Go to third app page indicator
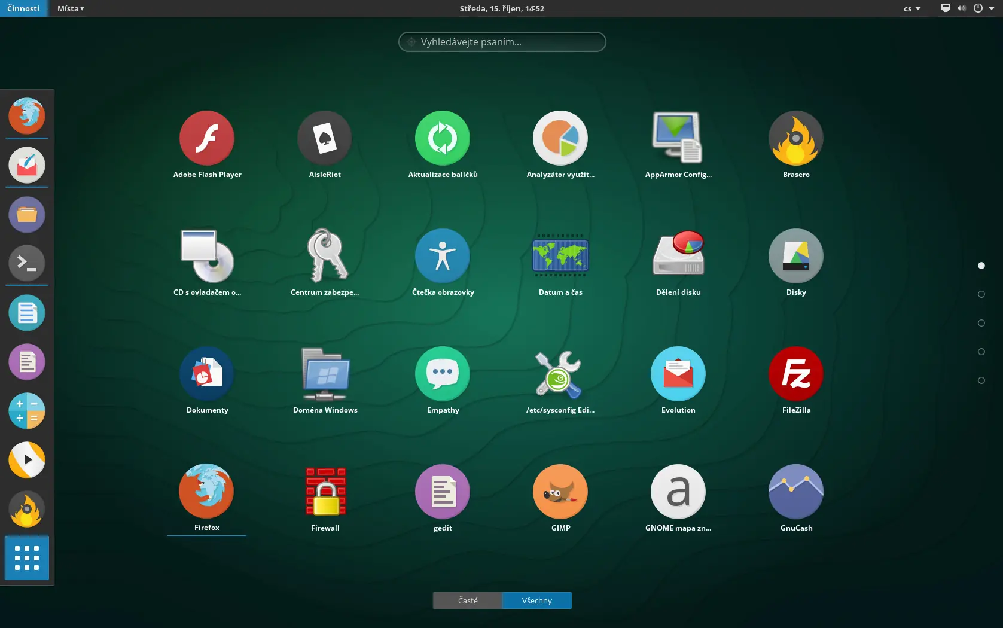 [981, 323]
